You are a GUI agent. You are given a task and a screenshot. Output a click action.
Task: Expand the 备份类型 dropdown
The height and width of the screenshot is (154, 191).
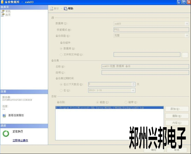click(x=187, y=36)
